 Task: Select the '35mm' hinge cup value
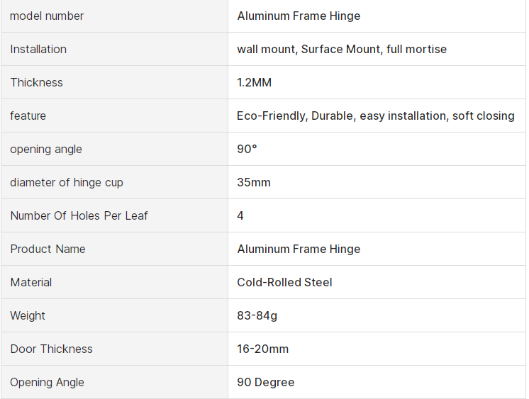tap(254, 182)
